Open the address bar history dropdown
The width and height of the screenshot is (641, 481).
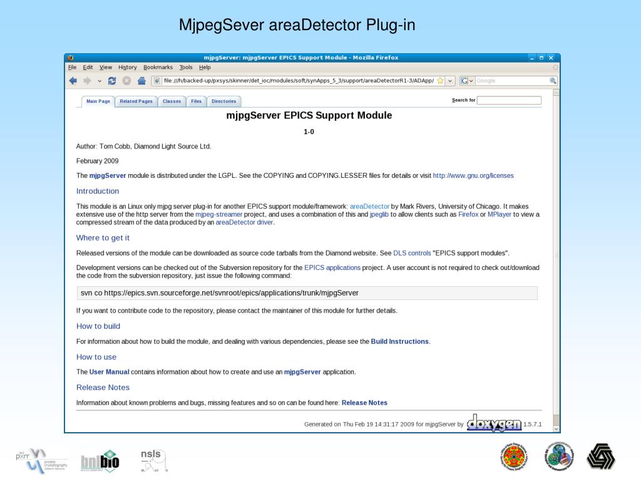tap(450, 81)
